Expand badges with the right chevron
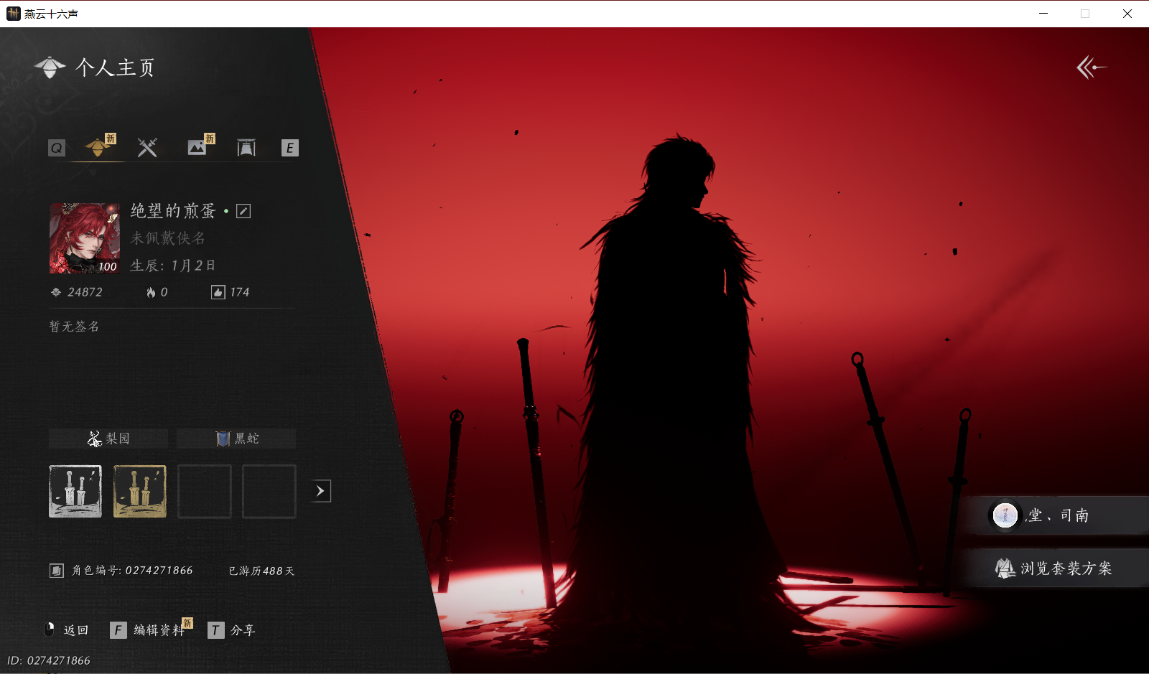1149x674 pixels. click(x=321, y=491)
